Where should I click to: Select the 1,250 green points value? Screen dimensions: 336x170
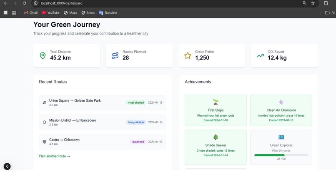(202, 58)
